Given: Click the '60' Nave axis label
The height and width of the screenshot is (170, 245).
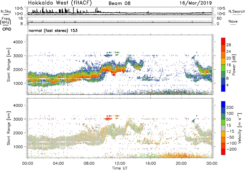Looking at the screenshot, I should click(219, 18).
